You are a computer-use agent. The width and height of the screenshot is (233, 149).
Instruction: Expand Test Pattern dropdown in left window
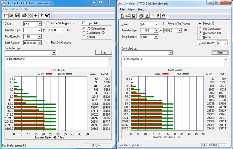[x=39, y=43]
